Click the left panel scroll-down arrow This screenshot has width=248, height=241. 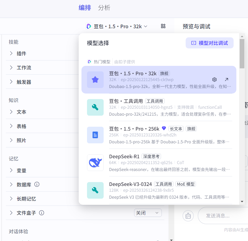click(171, 240)
